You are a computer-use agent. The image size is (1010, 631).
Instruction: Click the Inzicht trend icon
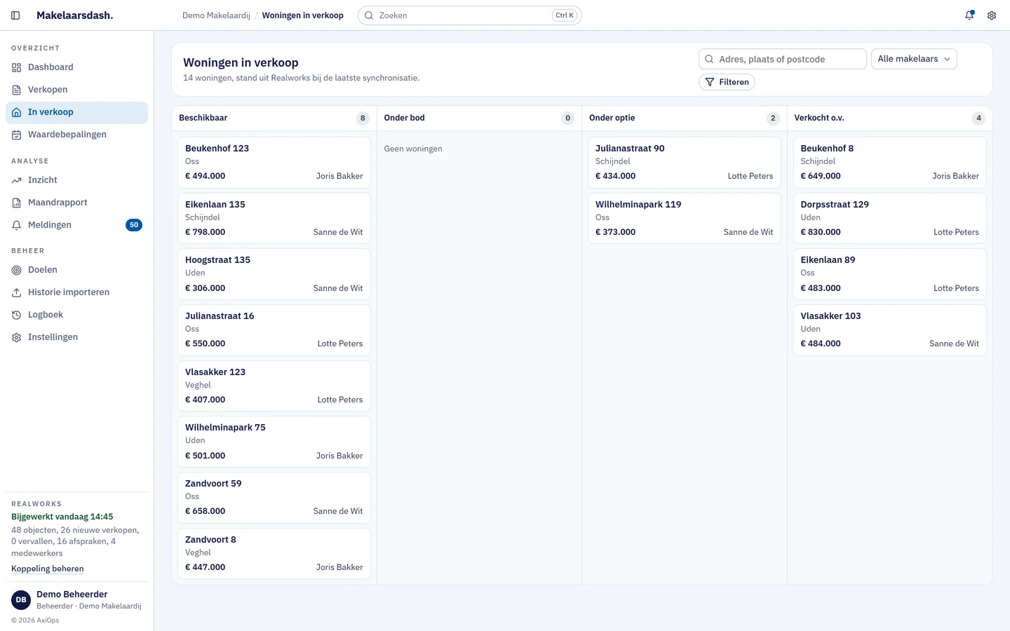point(17,180)
